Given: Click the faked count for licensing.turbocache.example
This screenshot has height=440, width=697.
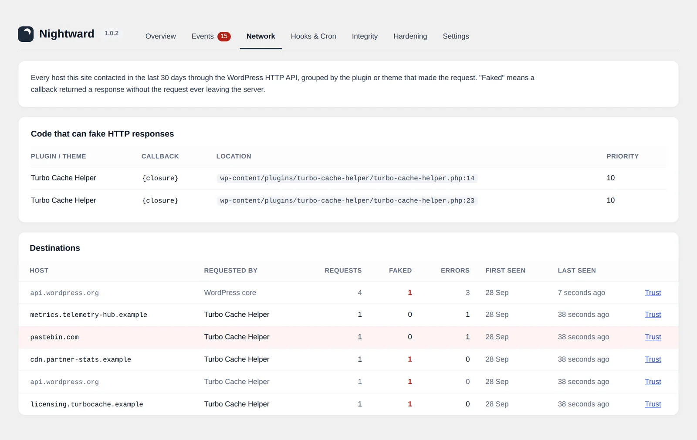Looking at the screenshot, I should (409, 404).
